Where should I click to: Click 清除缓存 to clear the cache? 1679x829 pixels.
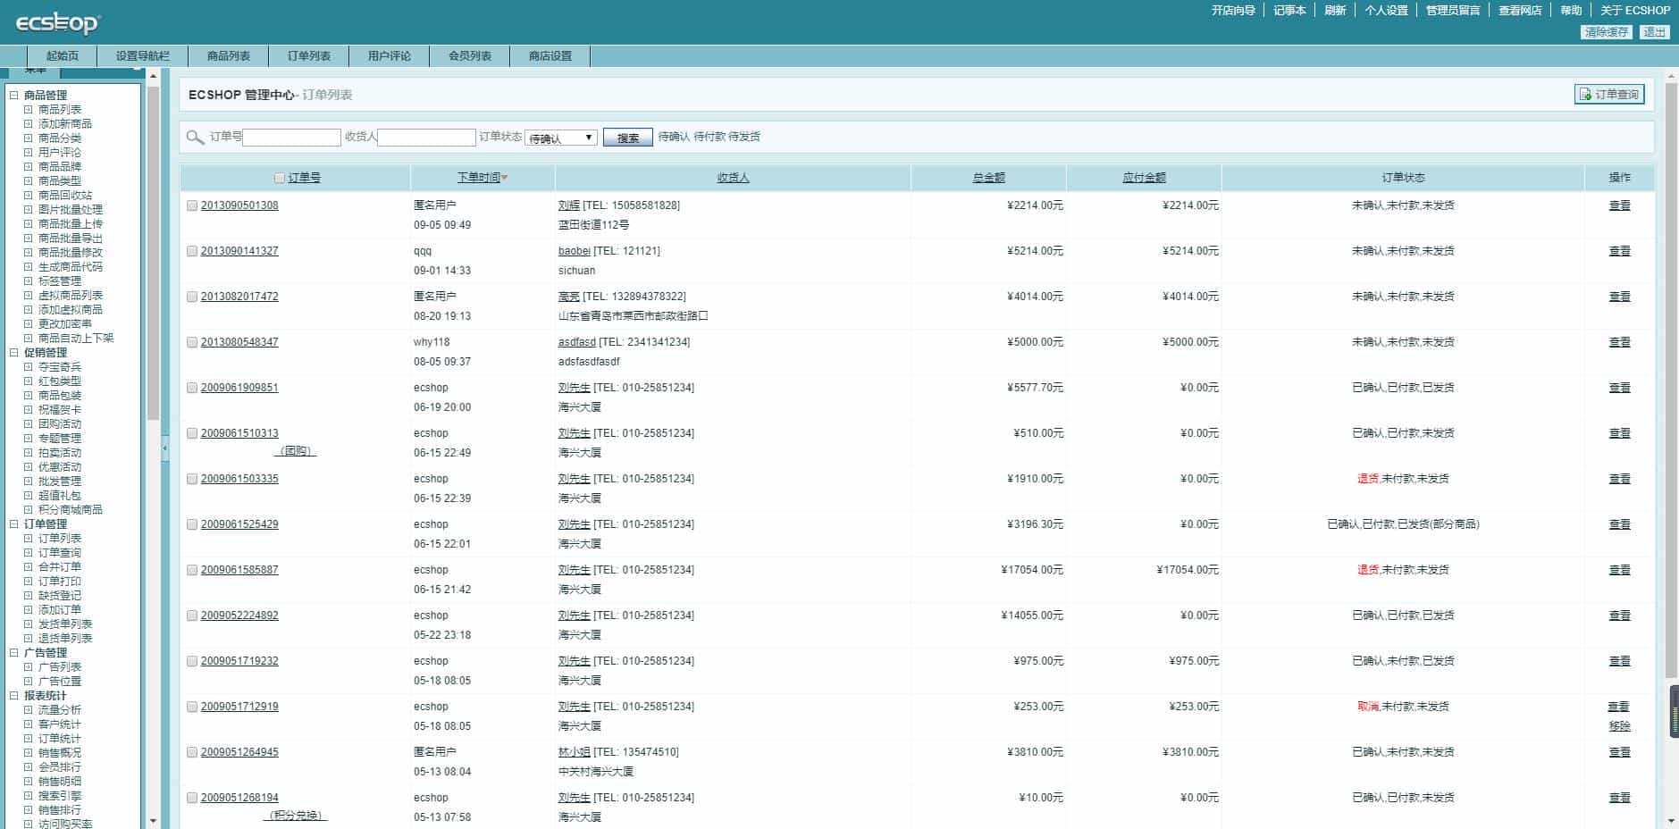[x=1608, y=30]
